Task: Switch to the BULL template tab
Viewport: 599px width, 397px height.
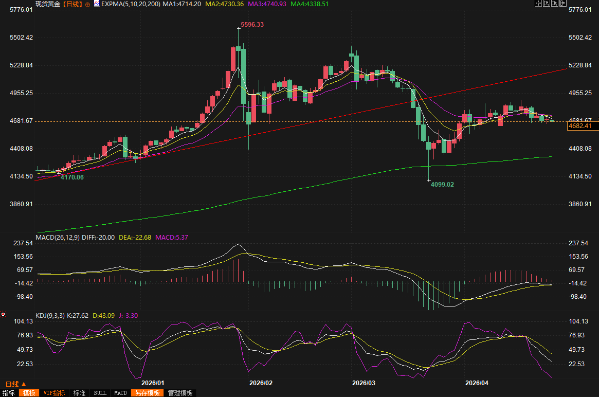Action: tap(100, 393)
